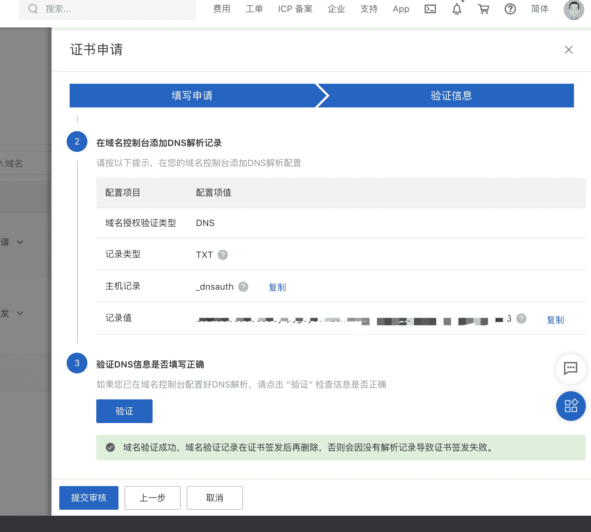The image size is (591, 532).
Task: Expand the 发 sidebar chevron
Action: (x=20, y=313)
